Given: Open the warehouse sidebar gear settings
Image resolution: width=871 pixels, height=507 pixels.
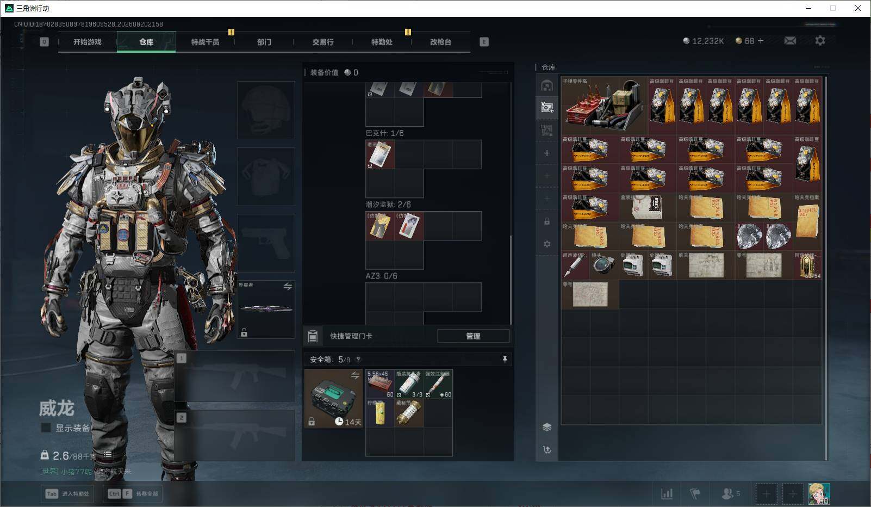Looking at the screenshot, I should click(547, 244).
